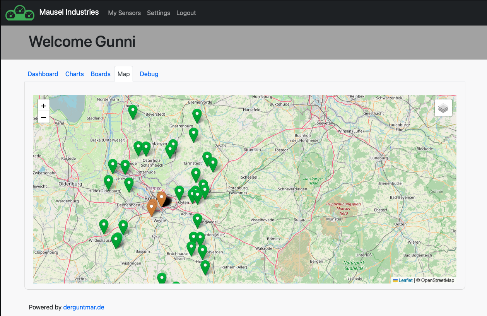
Task: Switch to the Boards tab
Action: point(101,74)
